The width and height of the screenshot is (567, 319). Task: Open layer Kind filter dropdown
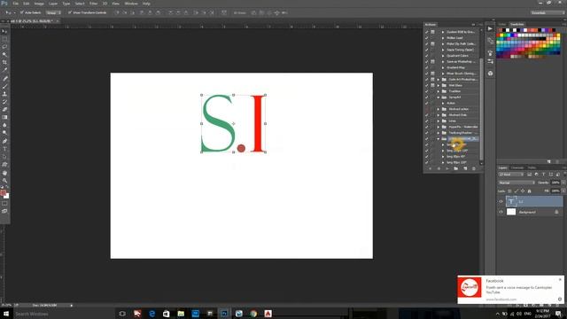coord(511,175)
